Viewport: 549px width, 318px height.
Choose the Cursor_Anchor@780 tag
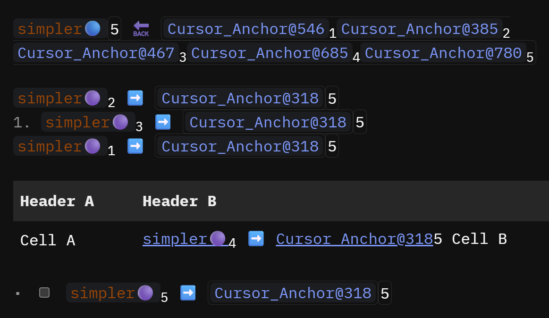coord(443,53)
